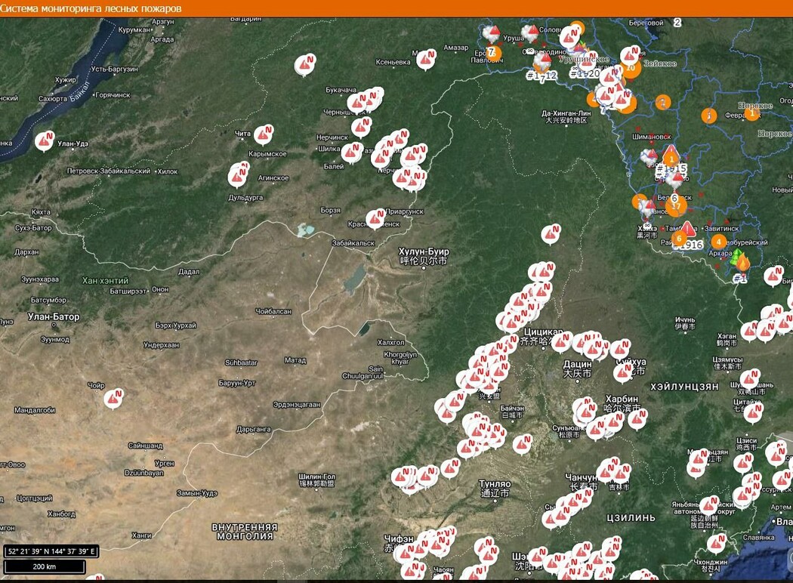Viewport: 793px width, 583px height.
Task: Open orange cluster 17 near Белогорск
Action: pos(676,206)
